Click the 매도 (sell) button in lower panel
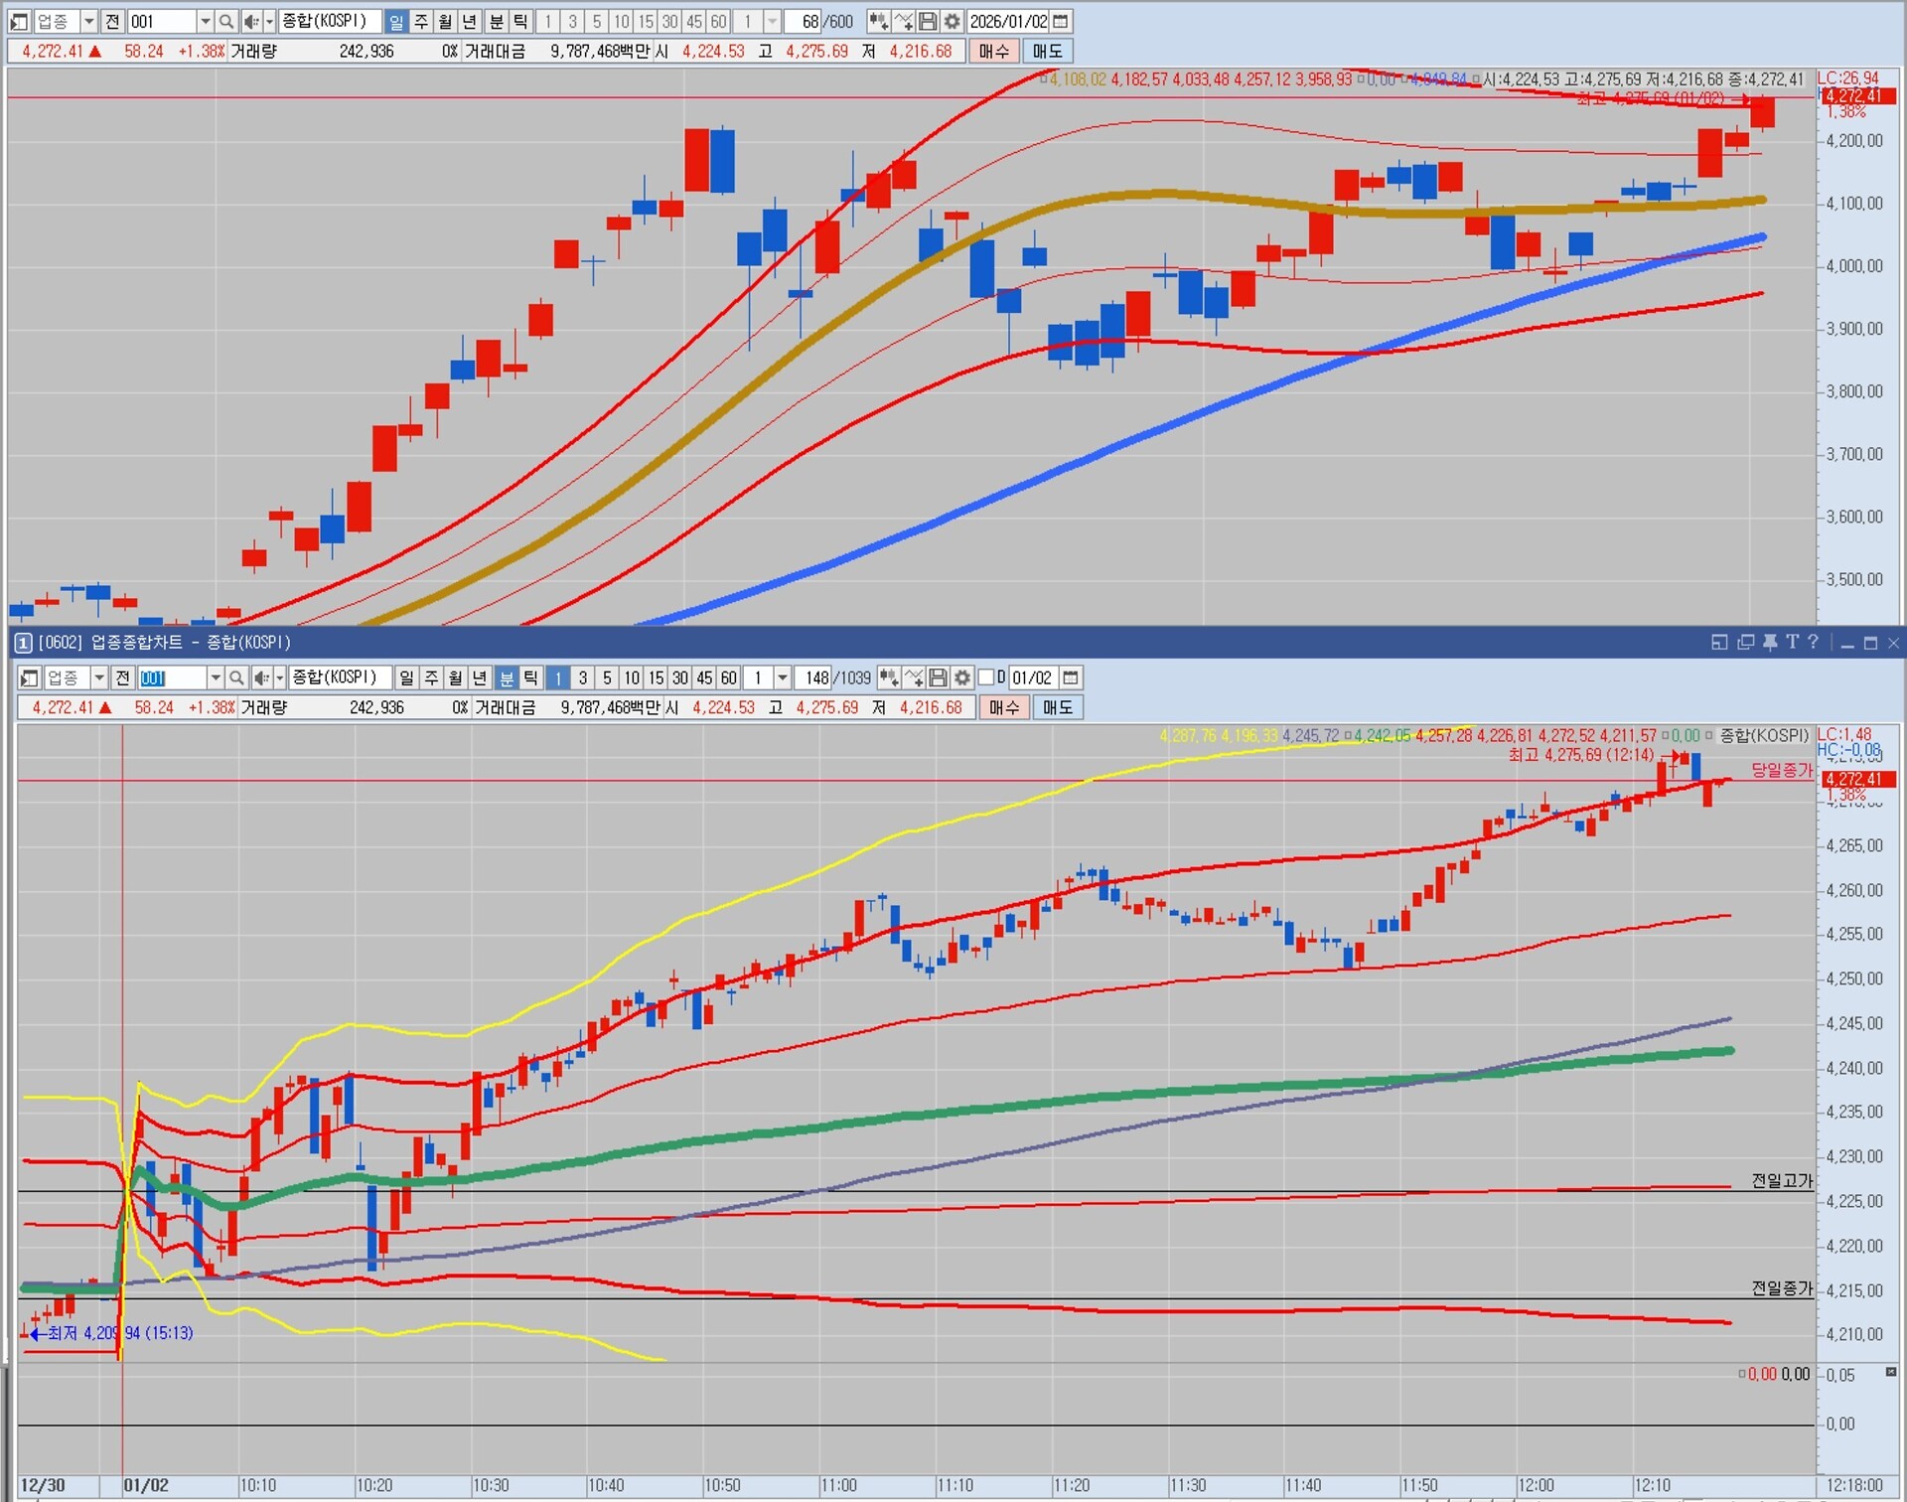 [1057, 707]
